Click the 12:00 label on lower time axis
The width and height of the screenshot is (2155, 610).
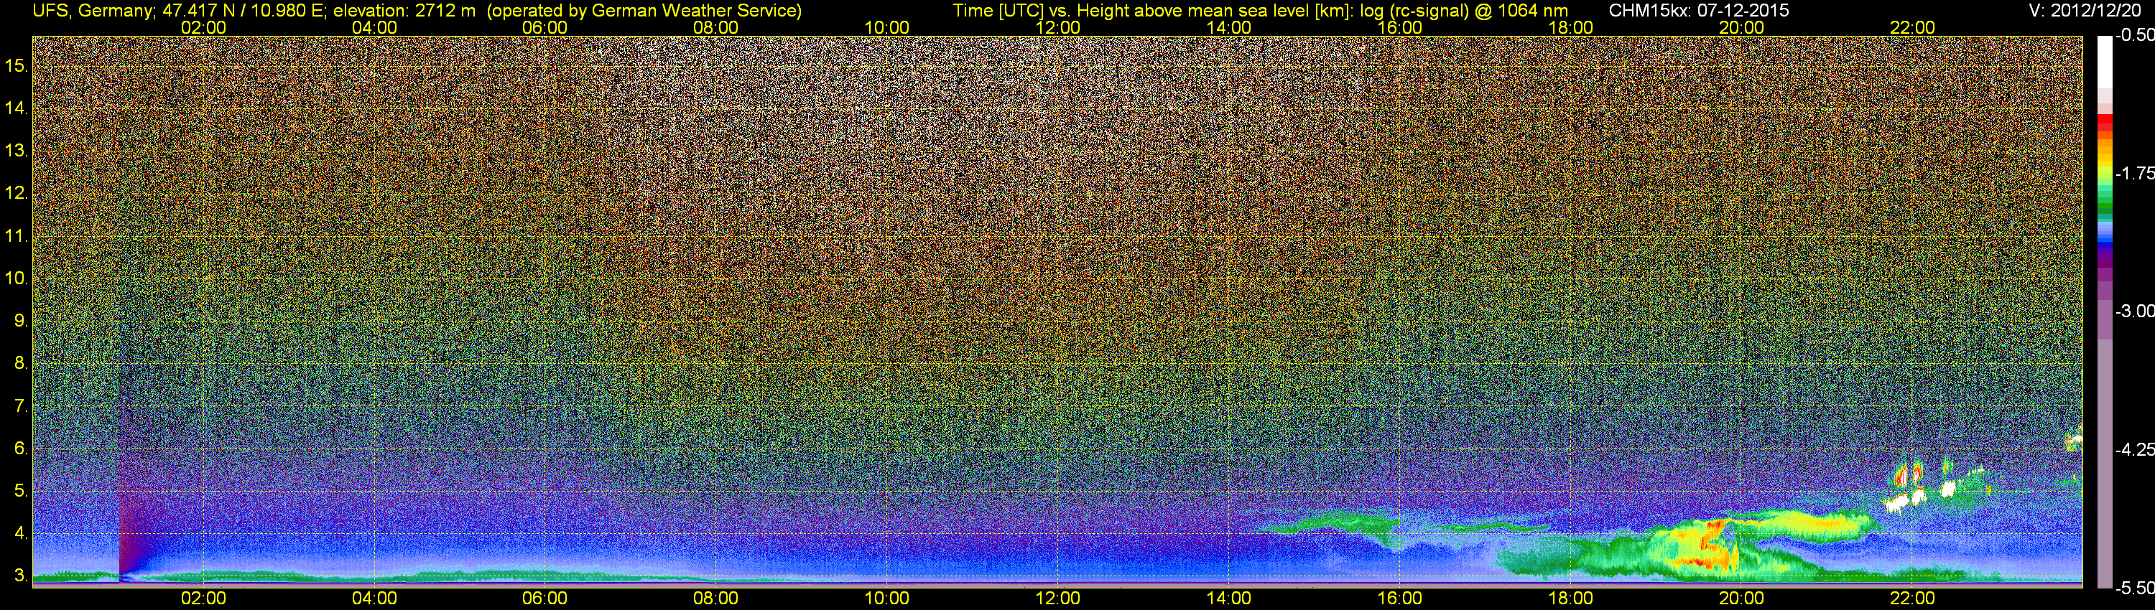pyautogui.click(x=1057, y=599)
